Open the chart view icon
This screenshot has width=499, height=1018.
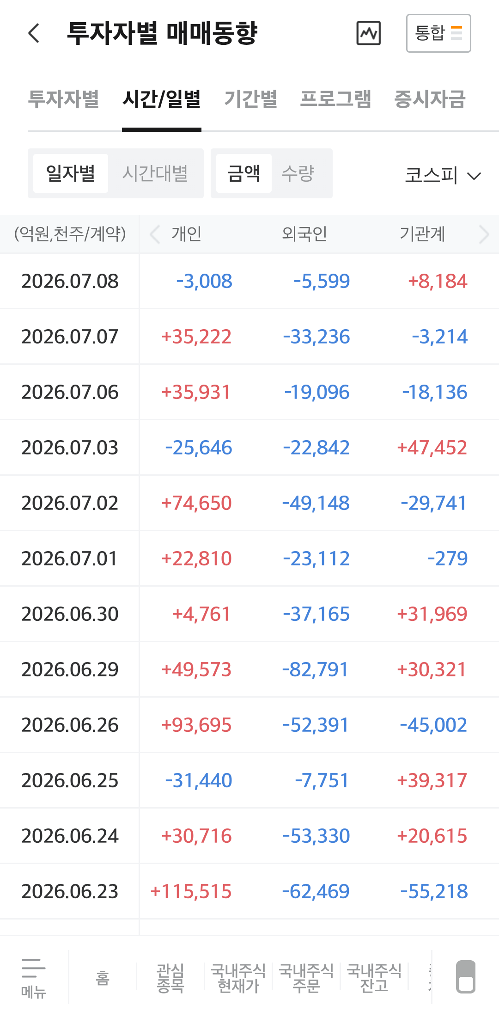369,33
